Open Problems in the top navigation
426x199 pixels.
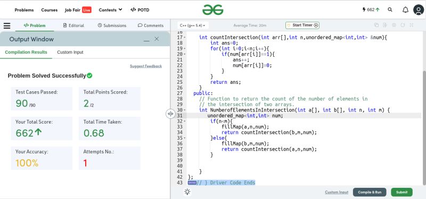[24, 10]
